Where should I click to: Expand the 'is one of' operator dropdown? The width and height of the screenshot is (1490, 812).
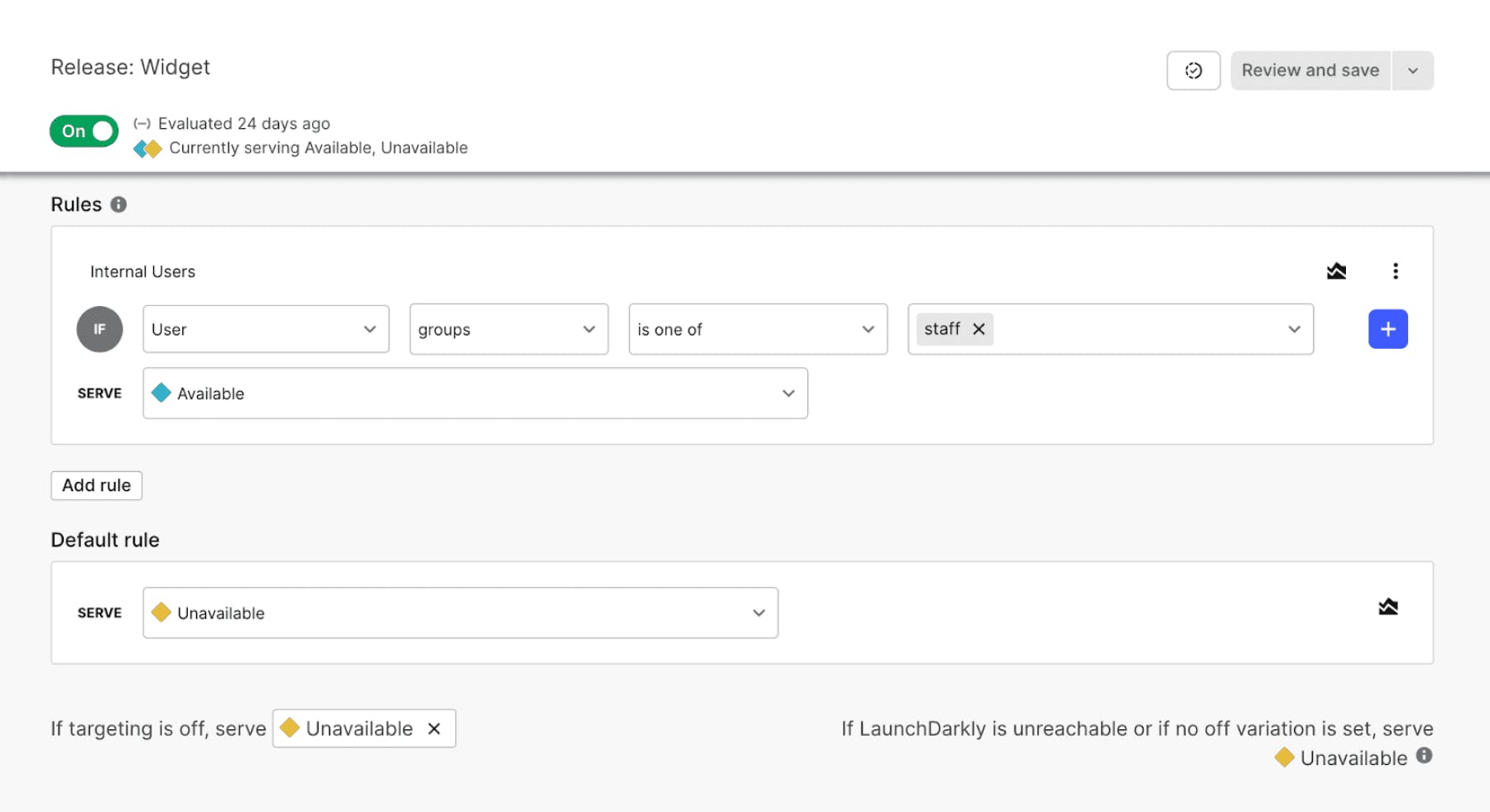click(757, 329)
